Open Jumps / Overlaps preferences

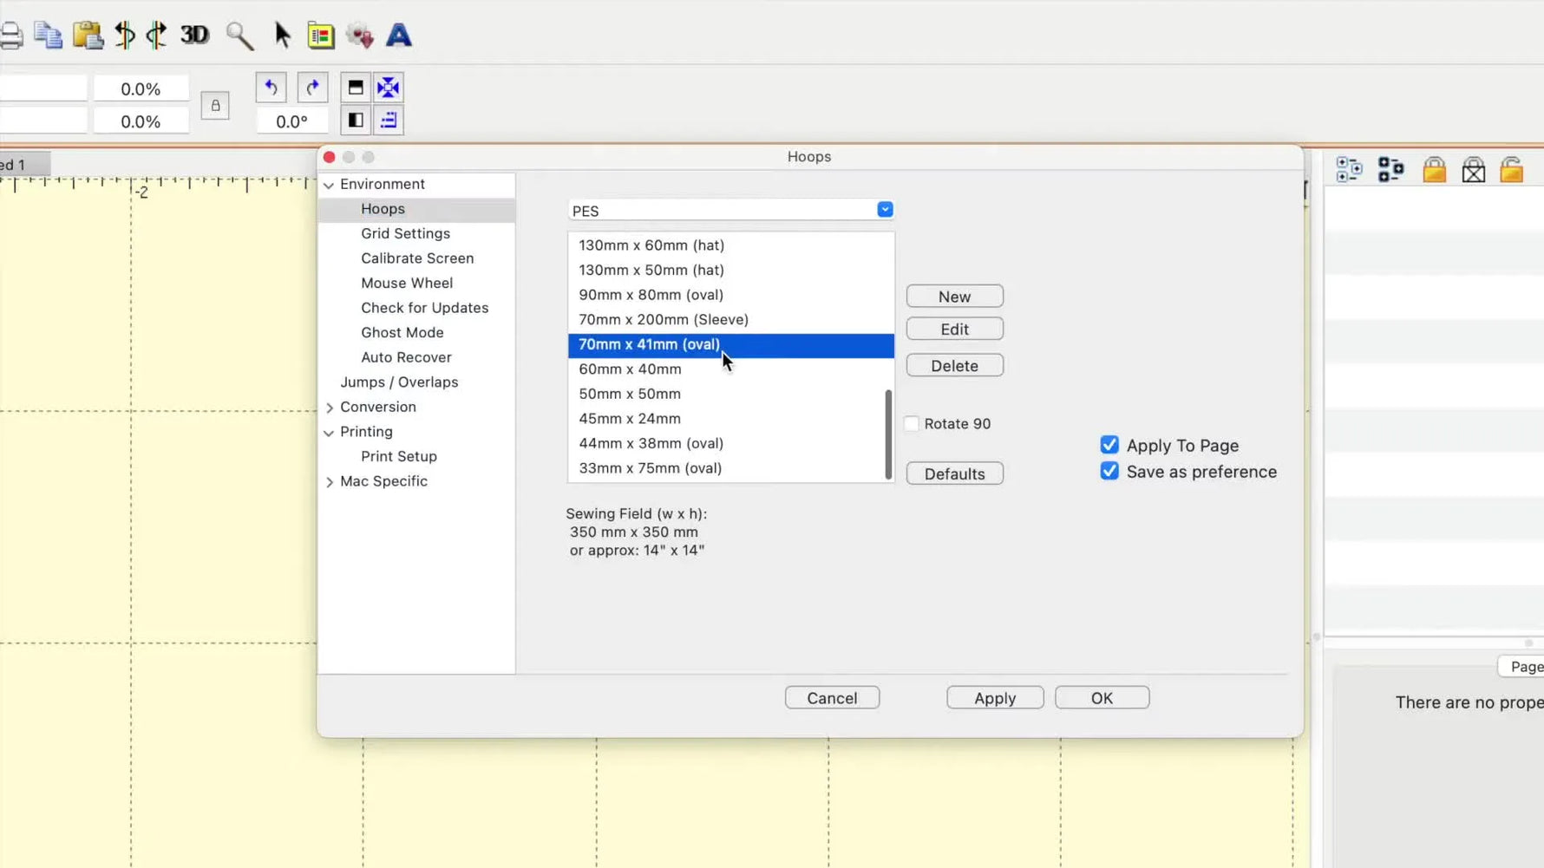click(399, 382)
